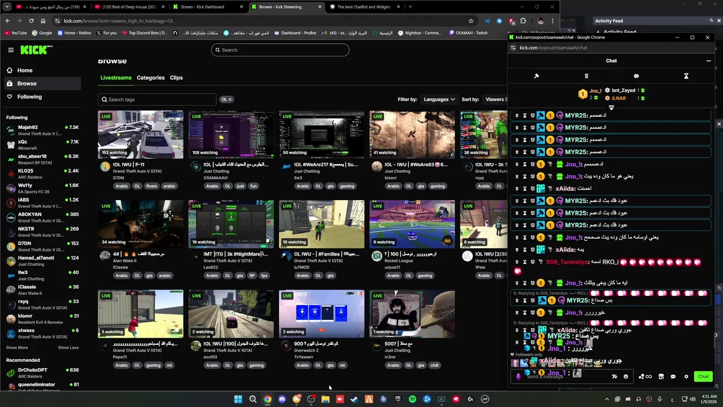Image resolution: width=723 pixels, height=407 pixels.
Task: Show hidden system tray icons chevron
Action: (607, 399)
